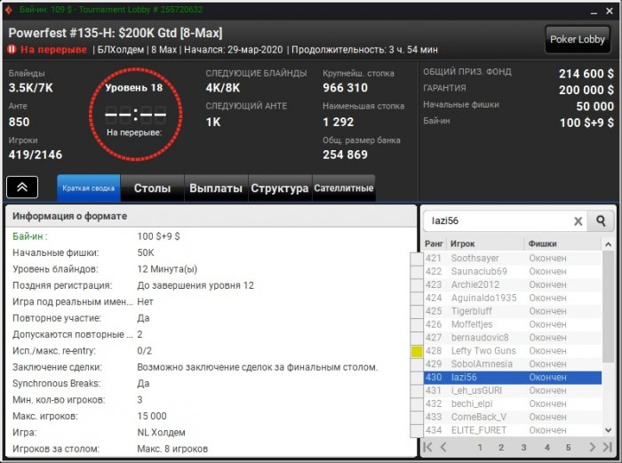Open page 5 of player list
This screenshot has width=622, height=463.
(x=569, y=448)
